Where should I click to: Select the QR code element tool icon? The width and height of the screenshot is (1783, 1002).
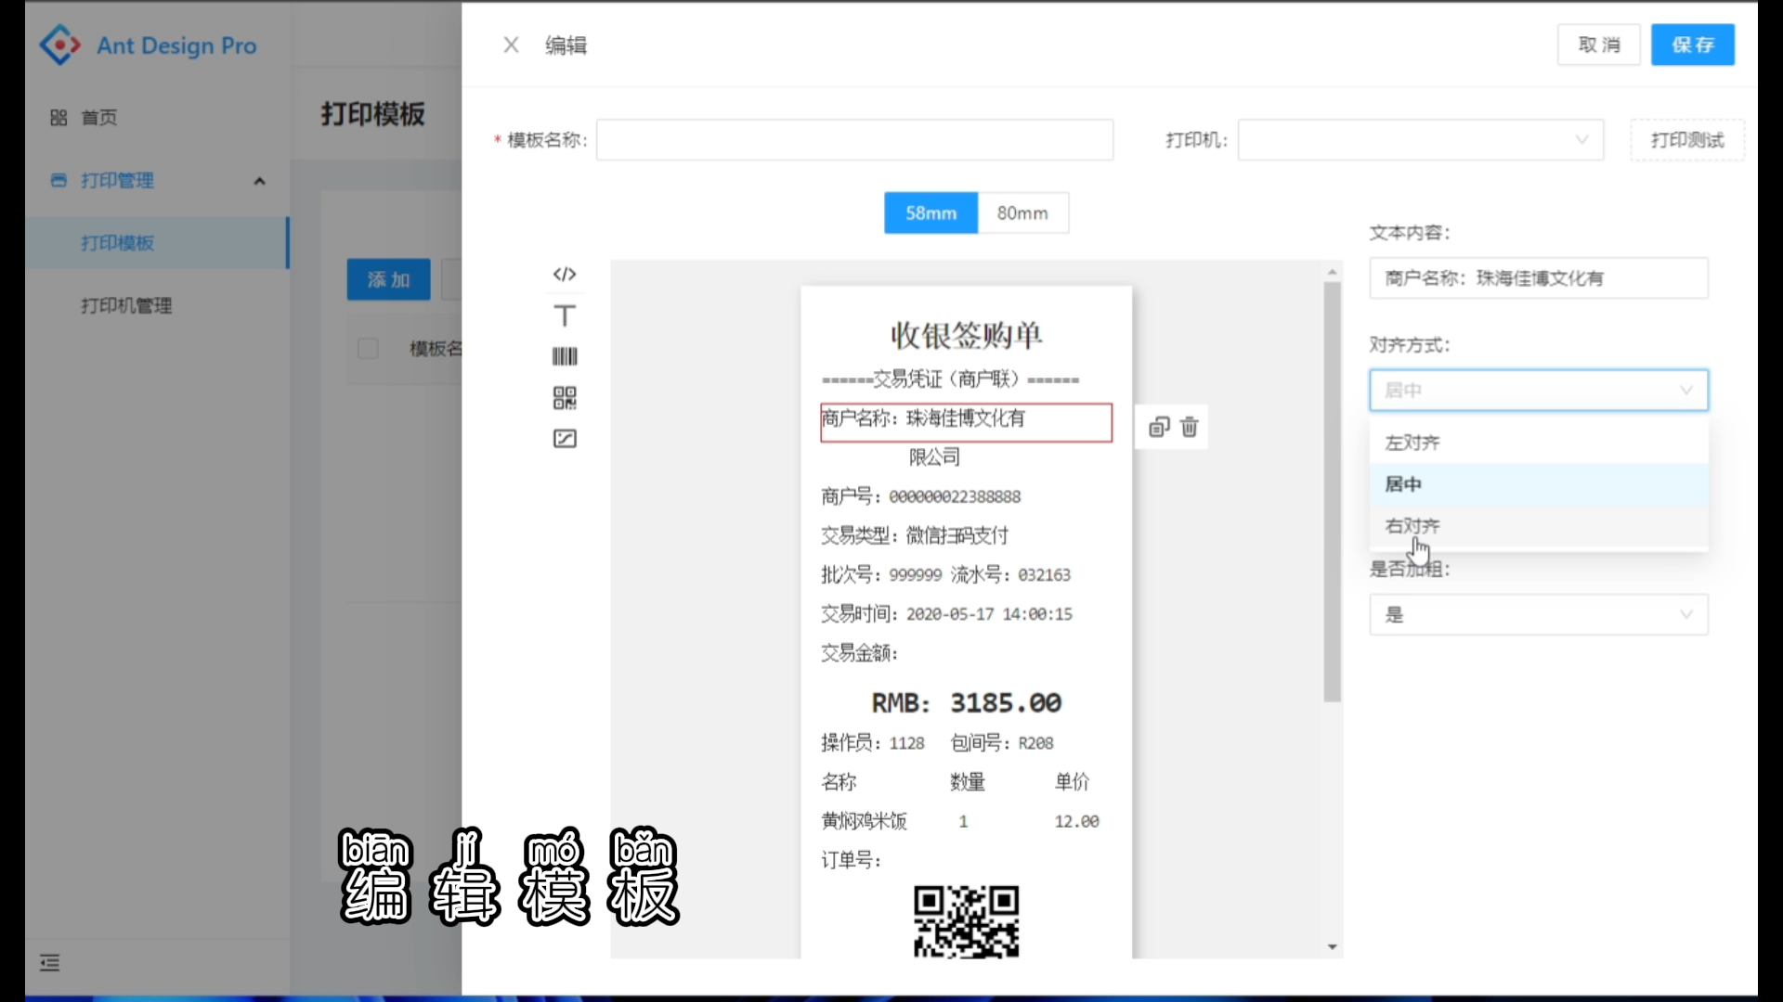click(565, 398)
